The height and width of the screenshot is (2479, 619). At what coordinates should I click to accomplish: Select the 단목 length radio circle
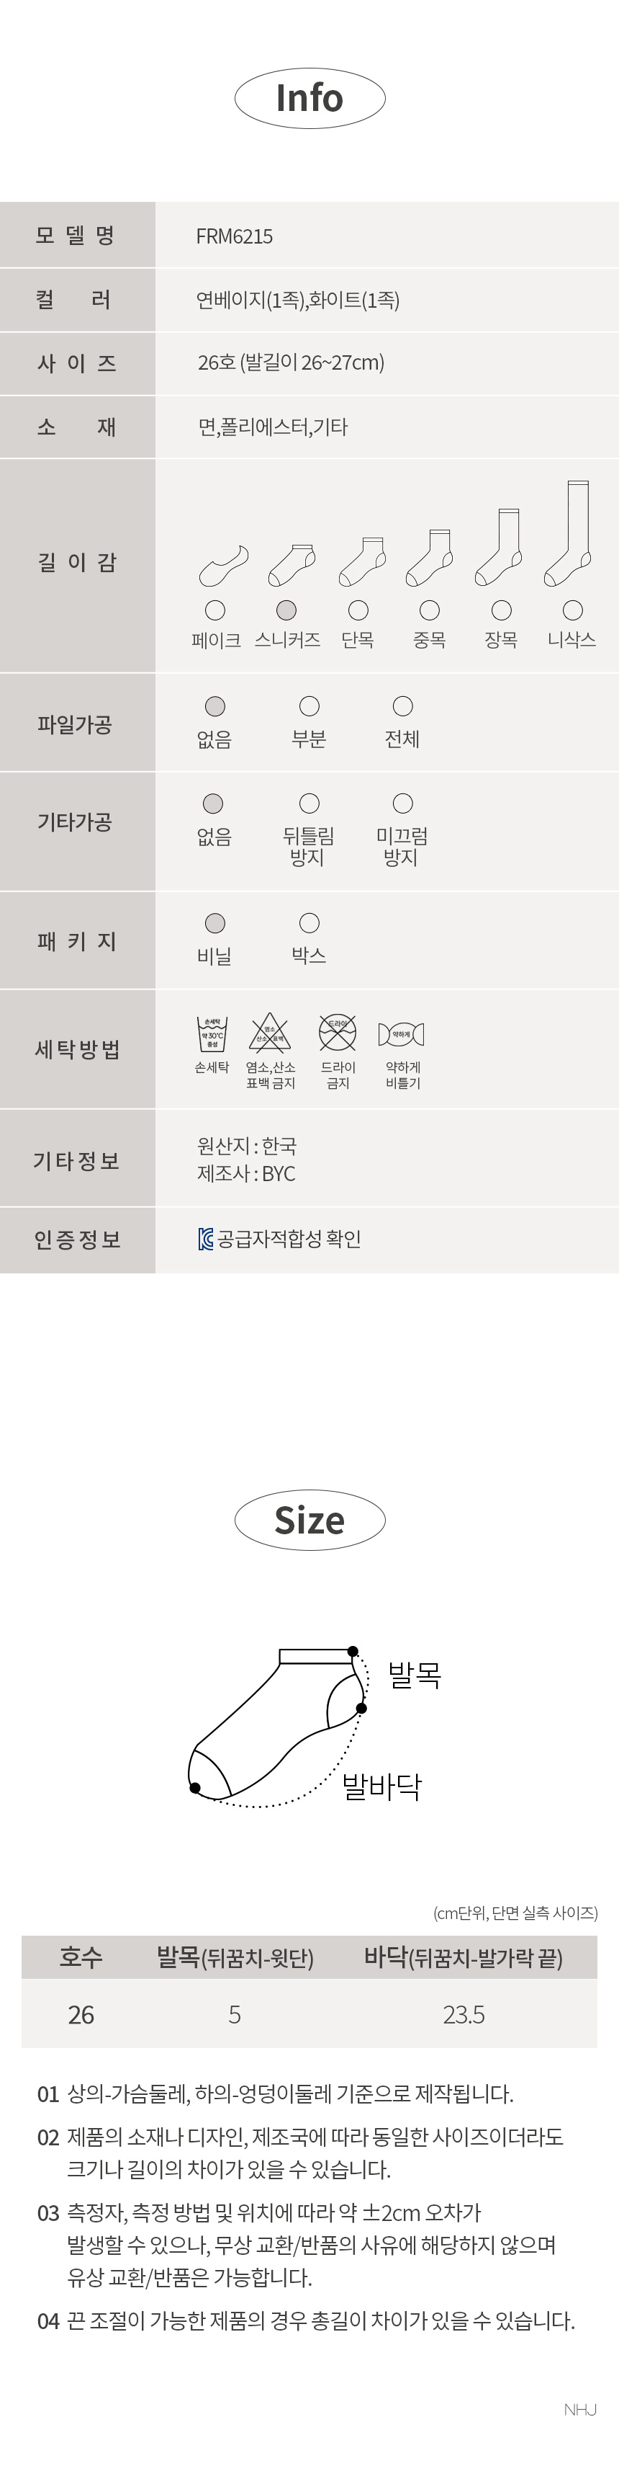click(x=358, y=610)
